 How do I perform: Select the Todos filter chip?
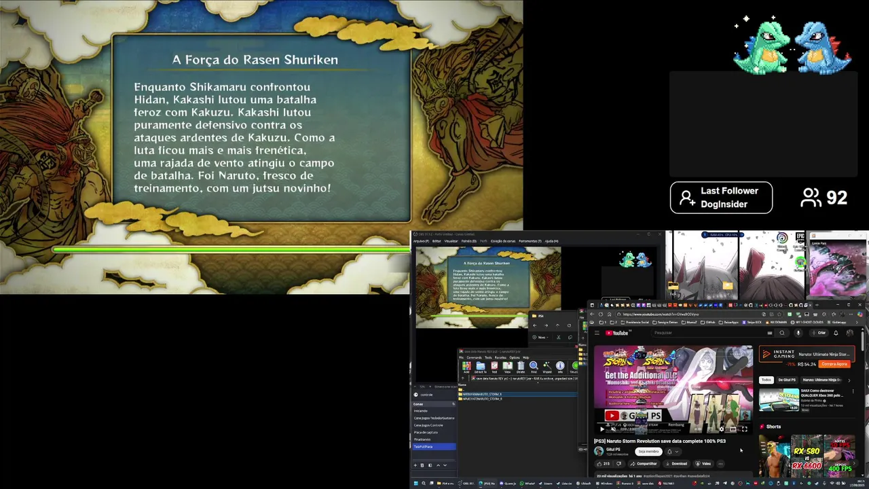coord(766,380)
